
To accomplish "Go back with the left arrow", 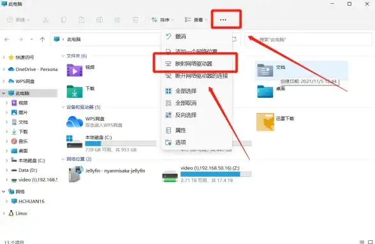I will [x=6, y=39].
